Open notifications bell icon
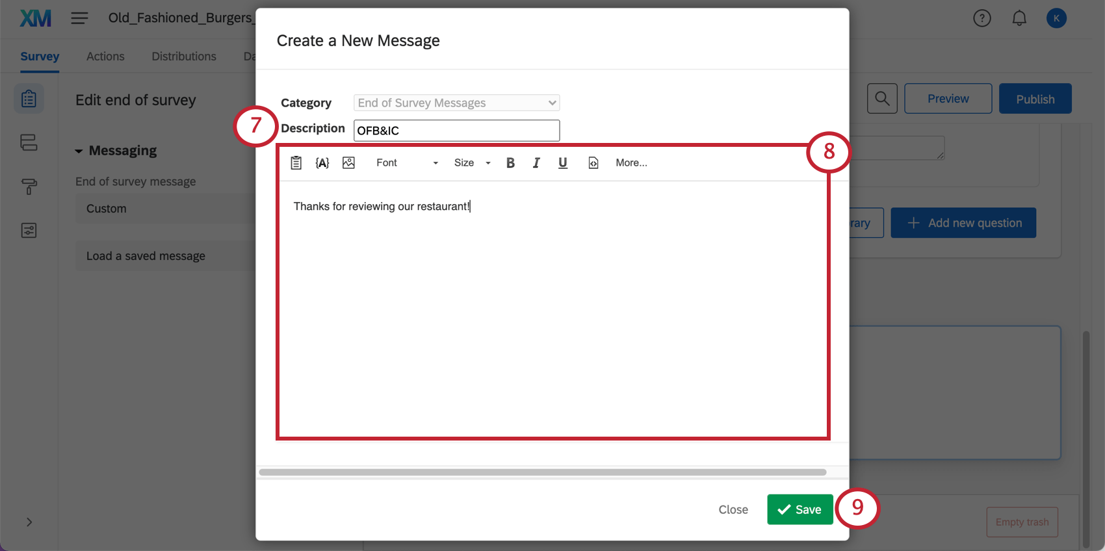The width and height of the screenshot is (1105, 551). [1019, 18]
